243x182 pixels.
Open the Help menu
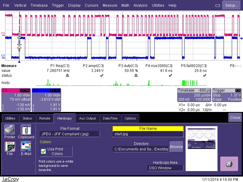(173, 5)
